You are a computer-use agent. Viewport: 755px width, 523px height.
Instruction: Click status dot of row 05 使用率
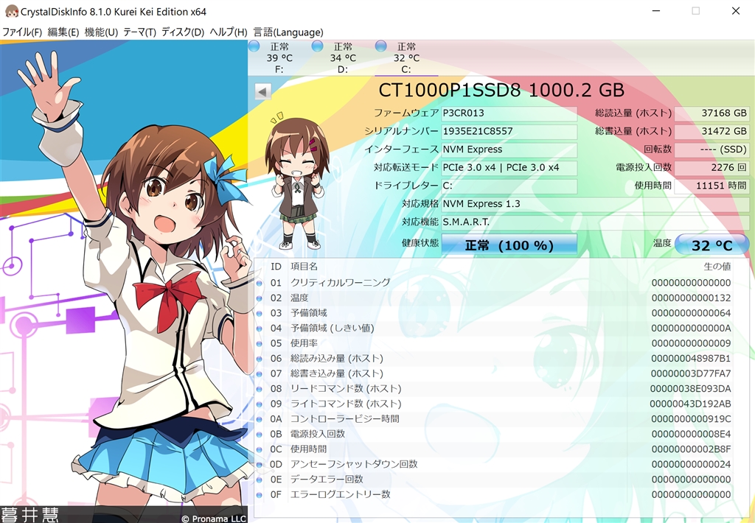(x=259, y=344)
